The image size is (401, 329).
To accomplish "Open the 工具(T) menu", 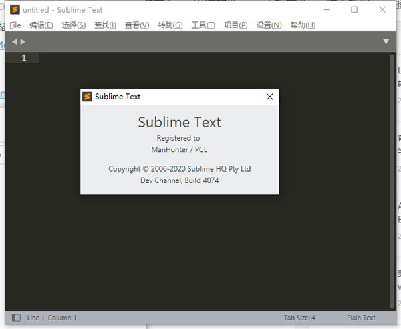I will (x=203, y=25).
